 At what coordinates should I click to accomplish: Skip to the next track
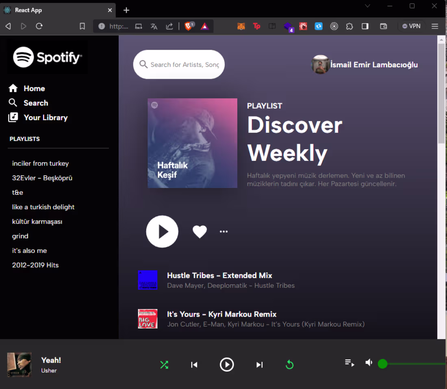coord(259,365)
